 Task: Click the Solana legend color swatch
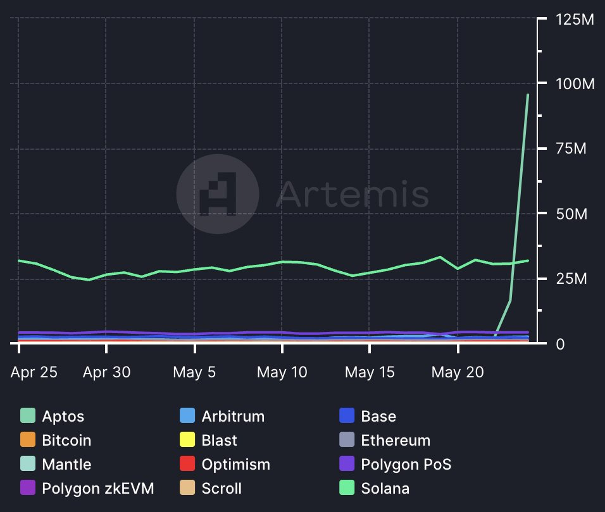click(347, 488)
